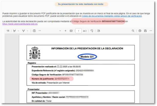Click the Add text tool icon
Screen dimensions: 157x106
coord(34,31)
